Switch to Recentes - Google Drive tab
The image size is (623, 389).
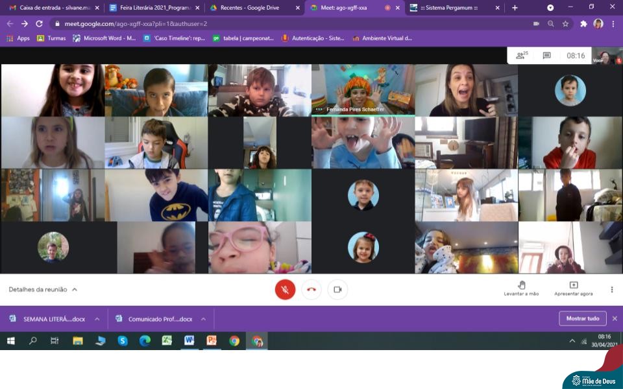[x=250, y=8]
